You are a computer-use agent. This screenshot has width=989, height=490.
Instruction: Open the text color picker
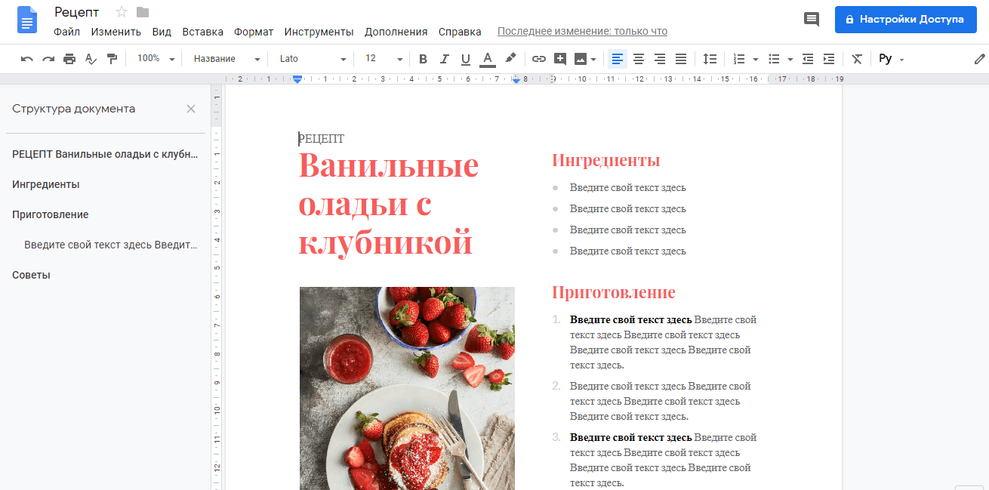[x=487, y=58]
